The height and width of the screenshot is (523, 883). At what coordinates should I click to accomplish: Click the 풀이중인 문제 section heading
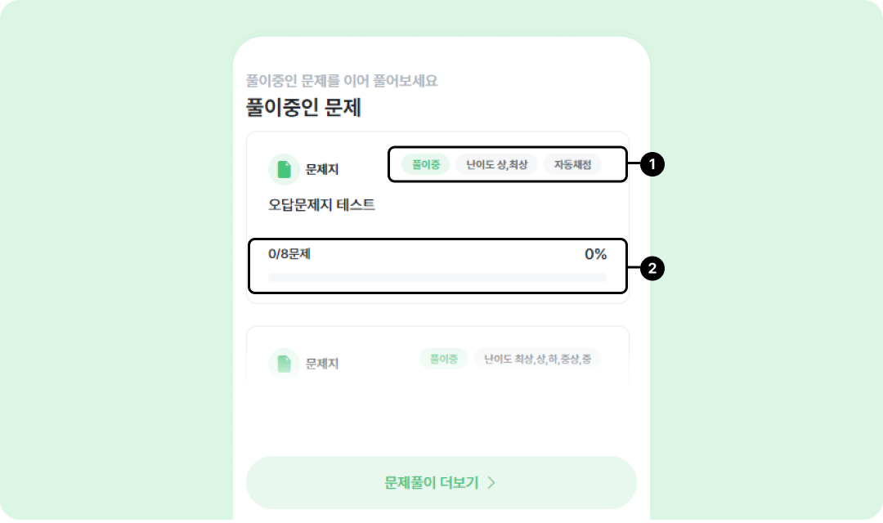pos(303,107)
